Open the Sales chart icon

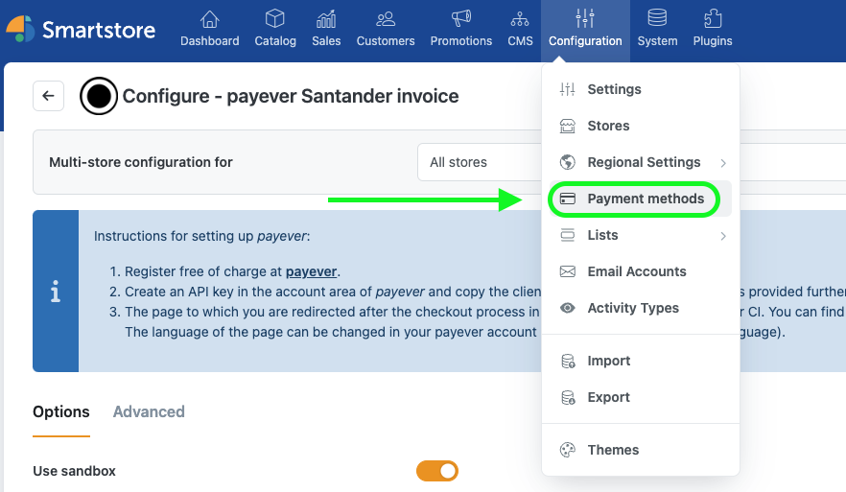[326, 19]
